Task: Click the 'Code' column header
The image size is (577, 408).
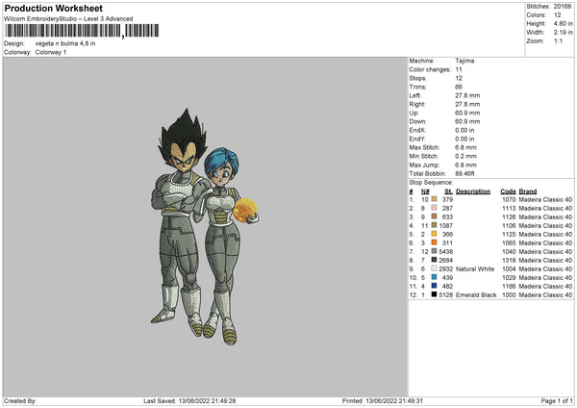Action: point(508,191)
